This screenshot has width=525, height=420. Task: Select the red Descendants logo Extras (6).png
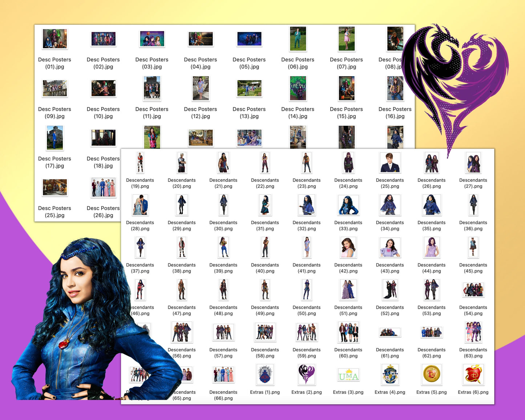pos(473,375)
